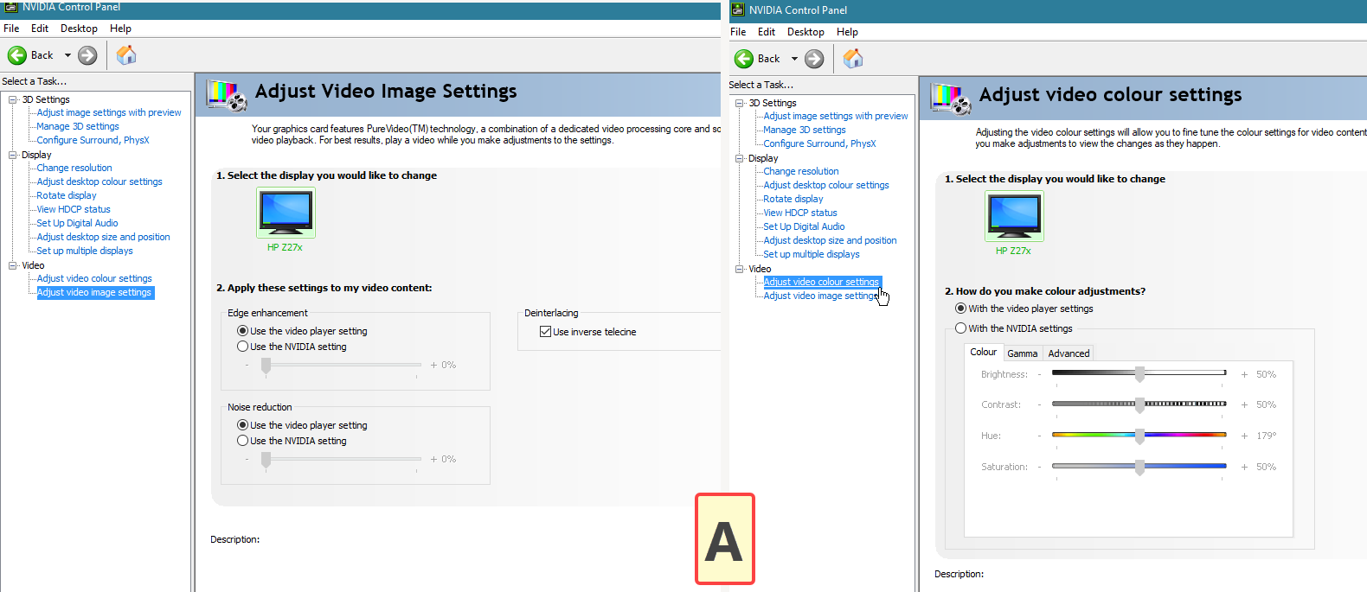Open Desktop menu in left window
This screenshot has height=592, width=1367.
tap(79, 29)
